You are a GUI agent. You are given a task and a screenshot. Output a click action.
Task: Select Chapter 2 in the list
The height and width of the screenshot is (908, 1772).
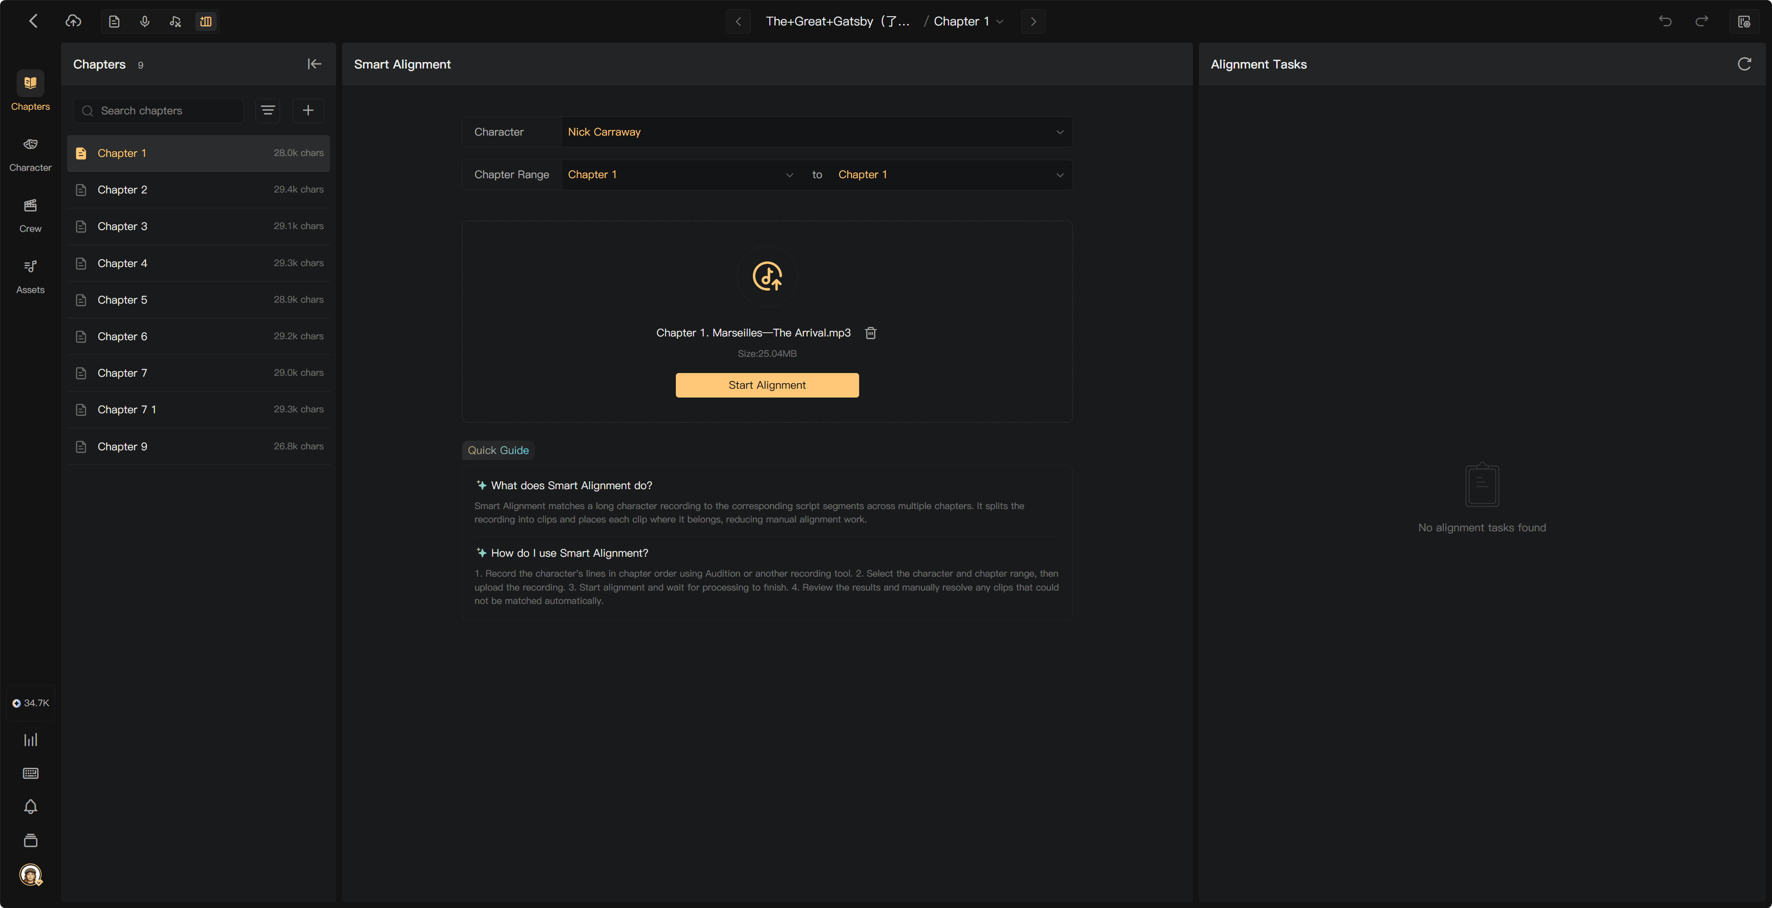[199, 190]
